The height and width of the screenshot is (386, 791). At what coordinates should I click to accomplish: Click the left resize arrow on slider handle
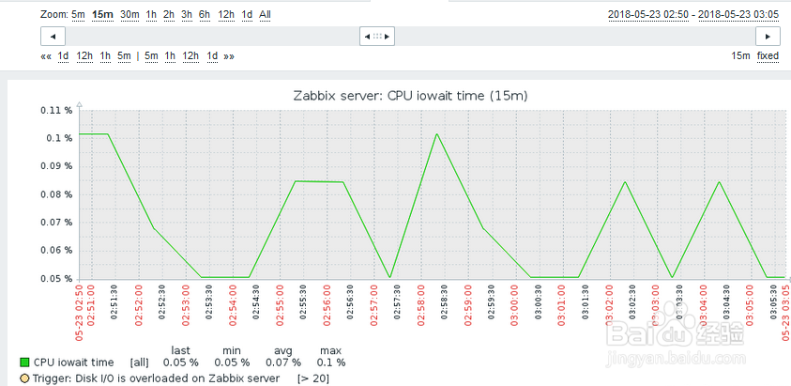(365, 36)
